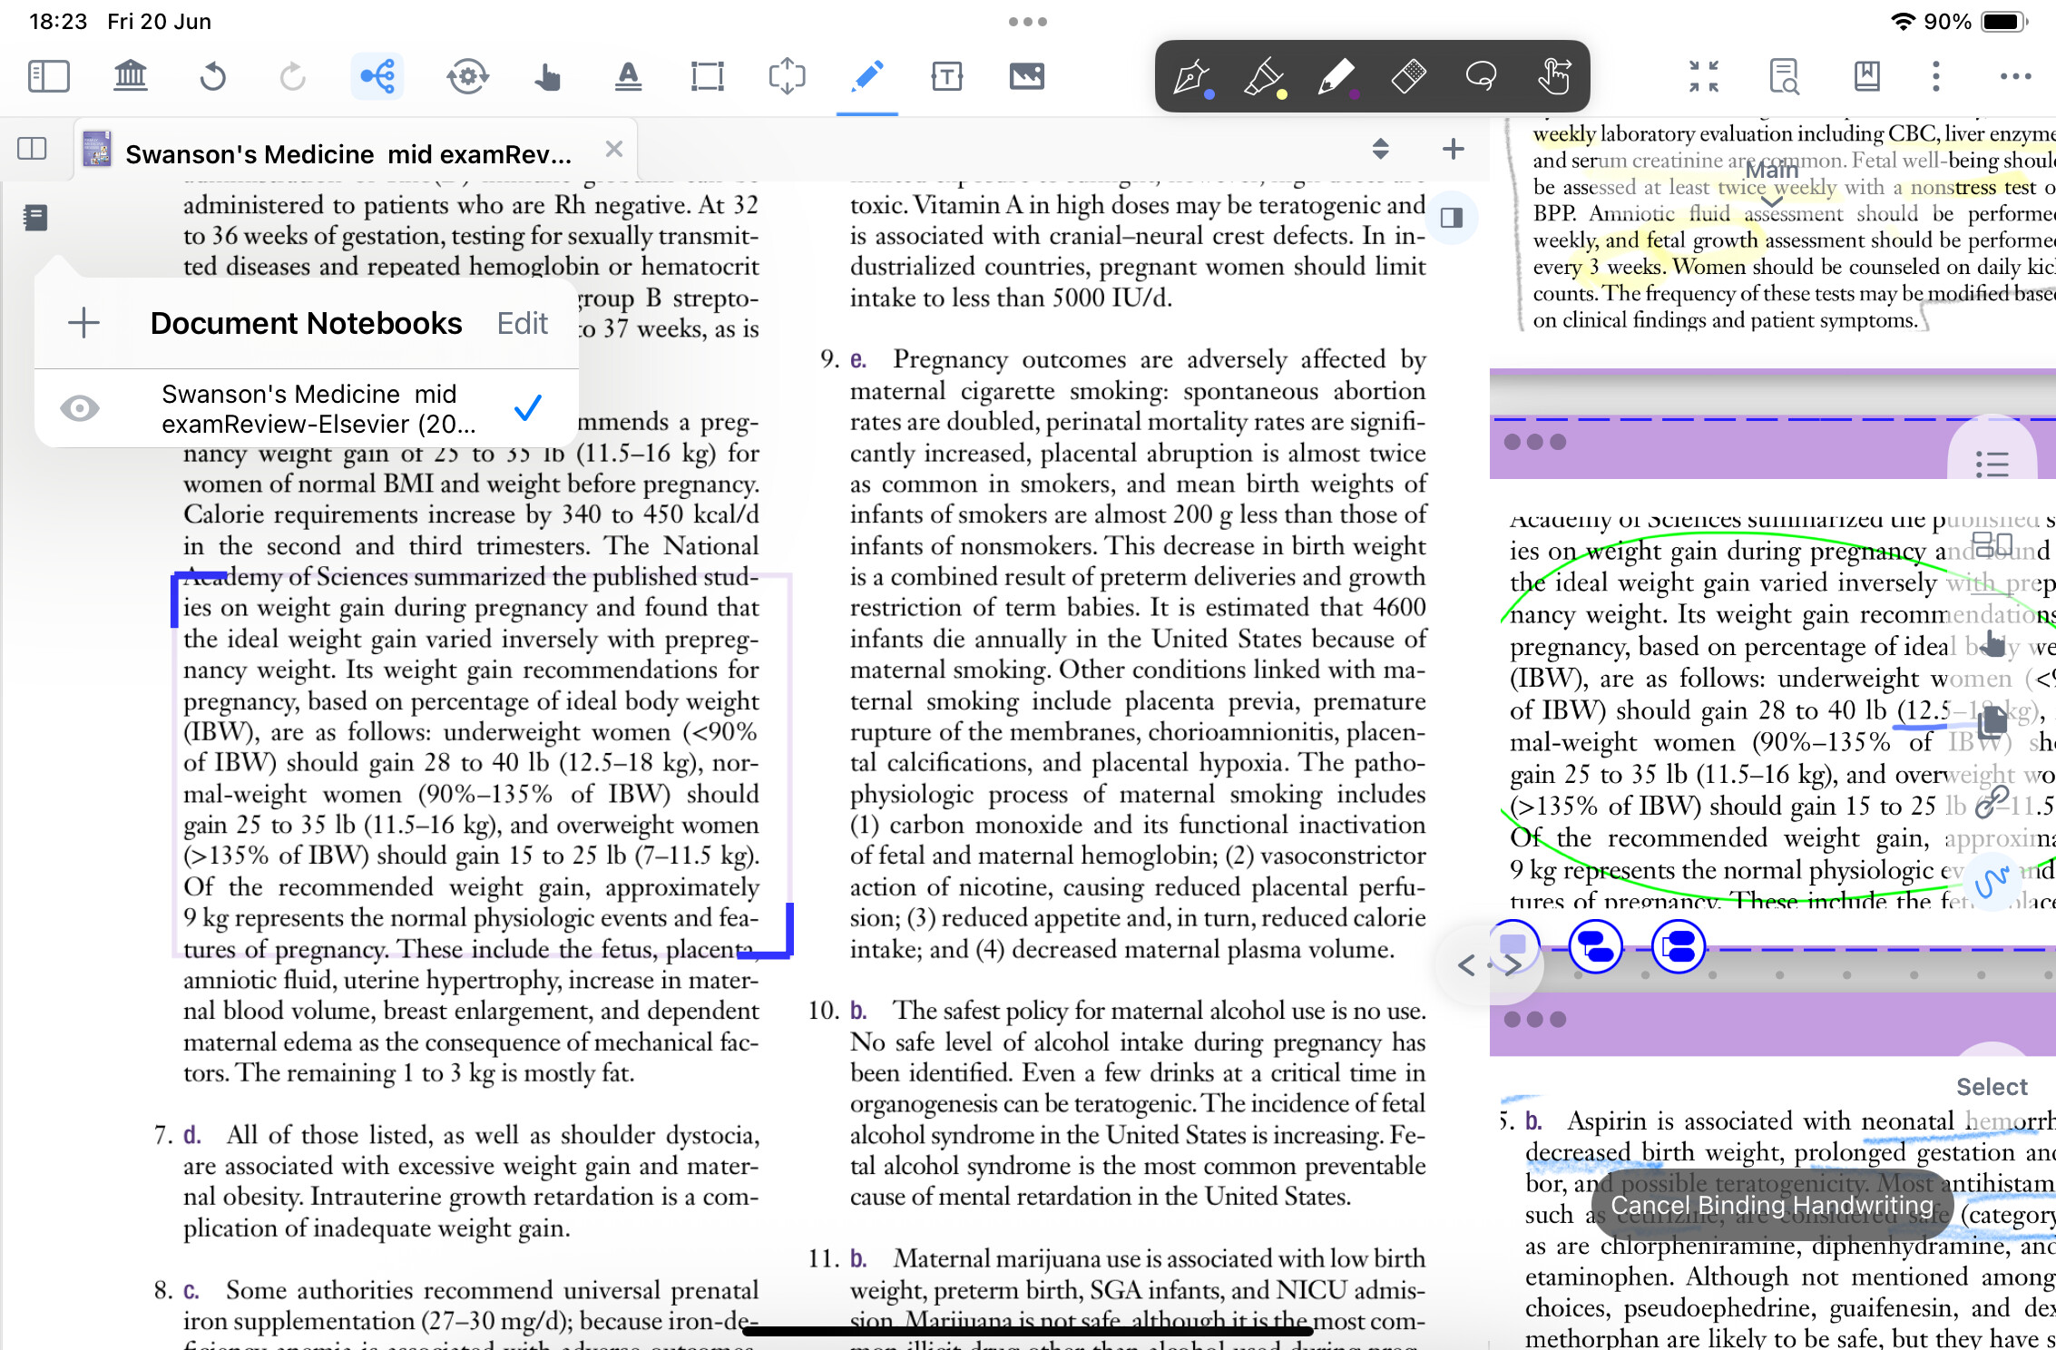Toggle the split view icon beside tab
The image size is (2056, 1350).
pos(32,148)
